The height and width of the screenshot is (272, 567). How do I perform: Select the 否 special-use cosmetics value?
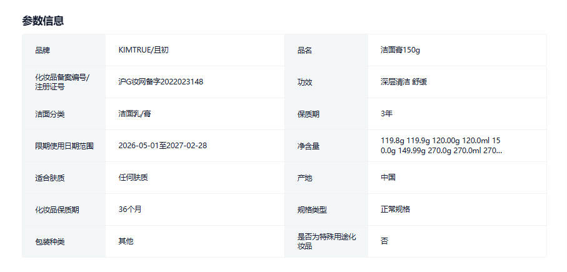(x=384, y=241)
